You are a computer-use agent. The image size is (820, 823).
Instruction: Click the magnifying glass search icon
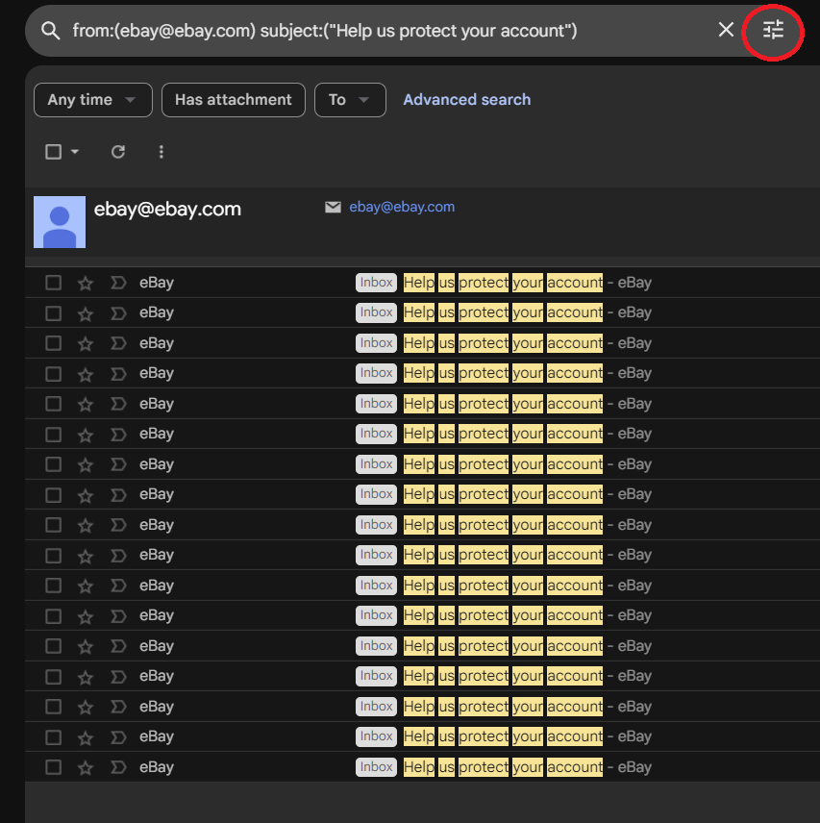(x=50, y=31)
